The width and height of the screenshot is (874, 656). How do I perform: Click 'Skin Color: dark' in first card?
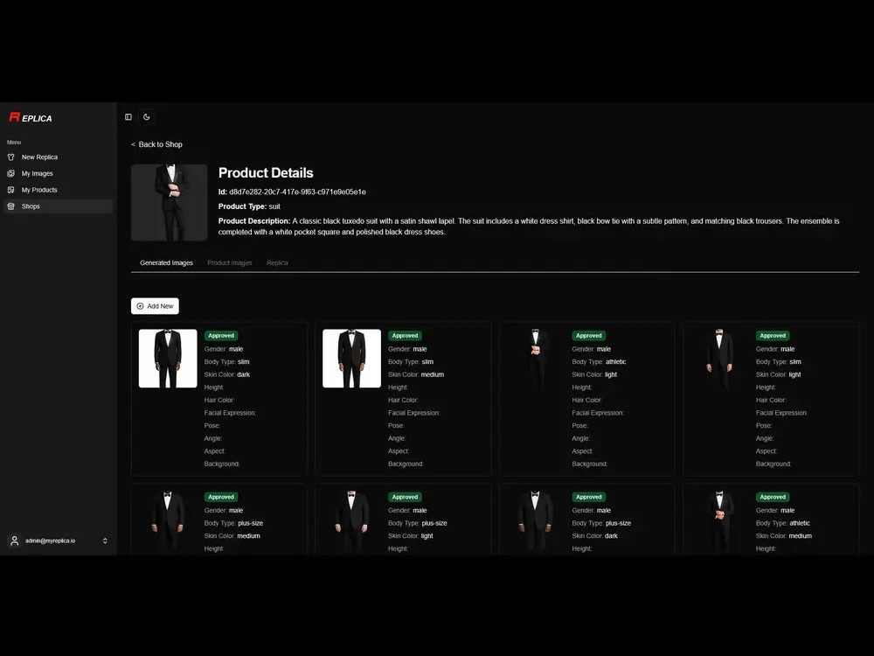pyautogui.click(x=227, y=375)
